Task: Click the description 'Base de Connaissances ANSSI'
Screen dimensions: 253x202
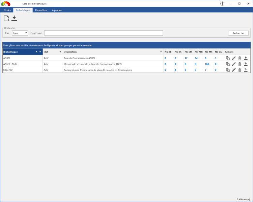Action: tap(79, 58)
